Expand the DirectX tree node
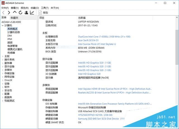The image size is (179, 129). click(3, 80)
